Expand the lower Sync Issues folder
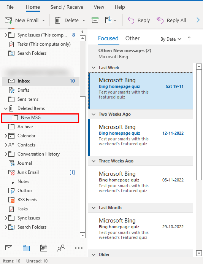Viewport: 203px width, 264px height. [x=6, y=218]
